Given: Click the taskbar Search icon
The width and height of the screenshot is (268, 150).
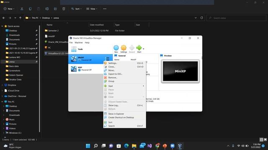Looking at the screenshot, I should (96, 146).
